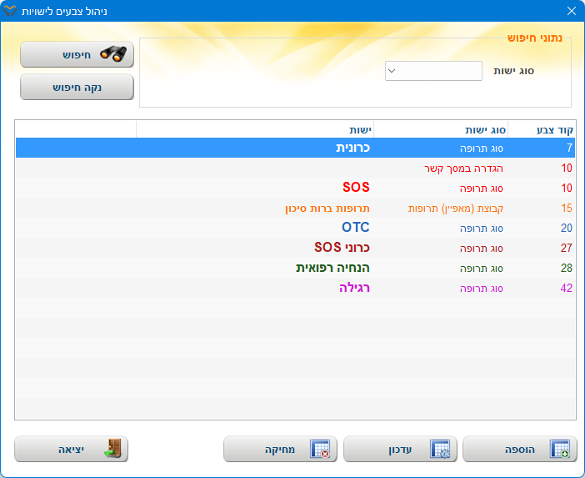Sort by the קוד צבע column header

[x=542, y=129]
